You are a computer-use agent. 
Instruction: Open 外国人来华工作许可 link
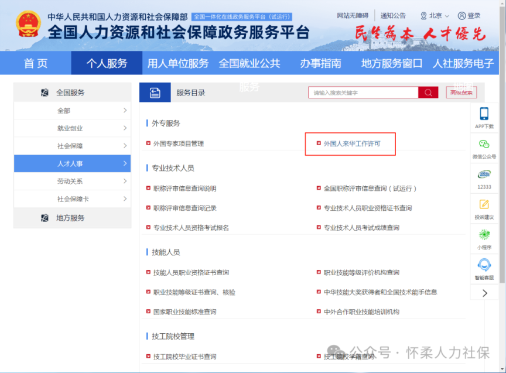(x=351, y=143)
